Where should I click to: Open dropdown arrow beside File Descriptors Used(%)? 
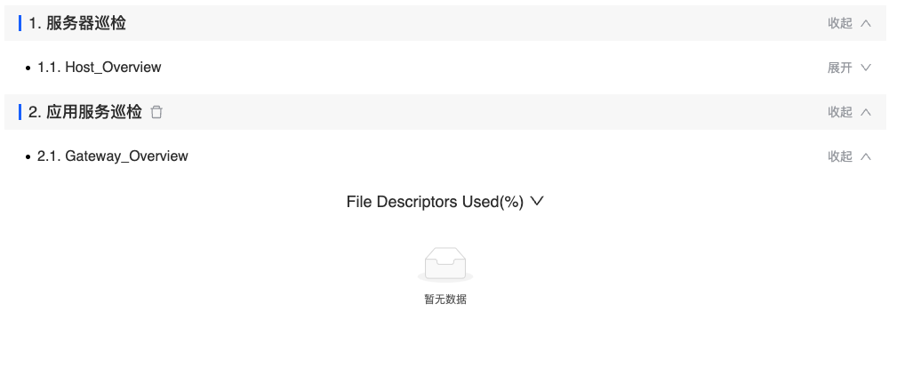coord(537,202)
